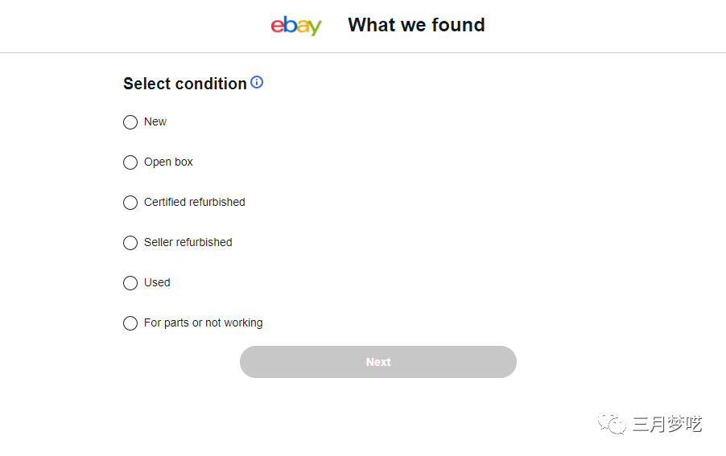Click the horizontal divider below the header
726x456 pixels.
pos(362,52)
